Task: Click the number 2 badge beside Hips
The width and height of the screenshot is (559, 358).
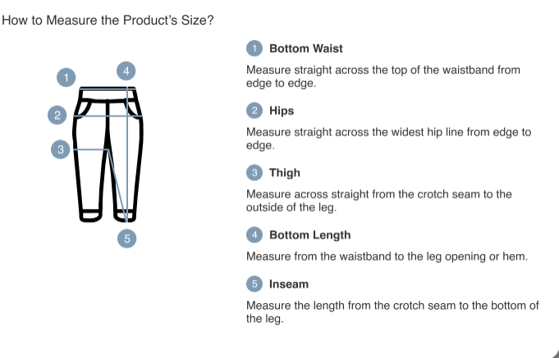Action: [255, 111]
